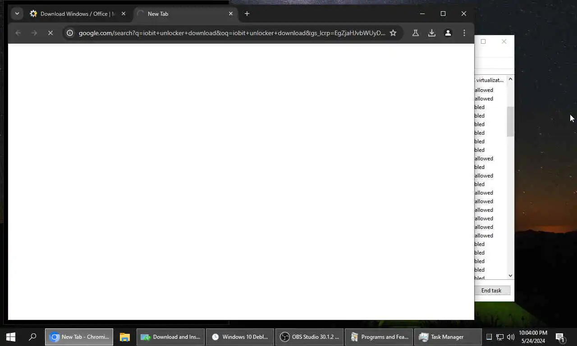
Task: Maximize the Task Manager window behind
Action: pyautogui.click(x=483, y=41)
